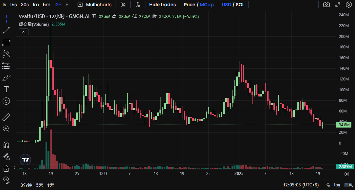Switch chart to MCap mode
Image resolution: width=355 pixels, height=190 pixels.
pyautogui.click(x=207, y=5)
